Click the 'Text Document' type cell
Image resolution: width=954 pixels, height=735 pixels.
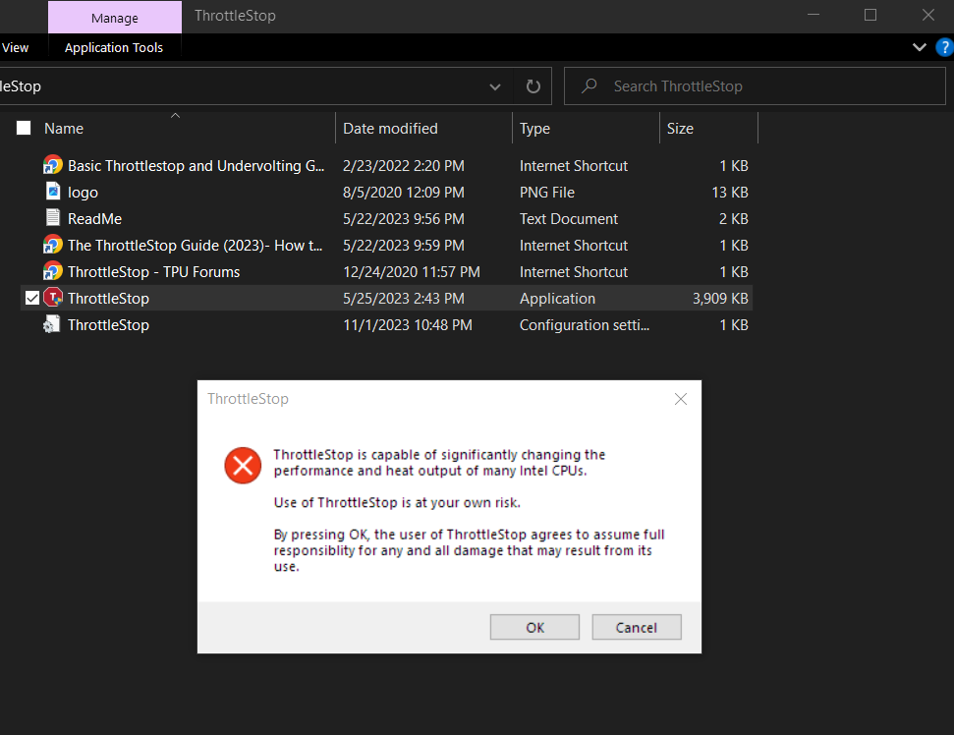[x=568, y=219]
